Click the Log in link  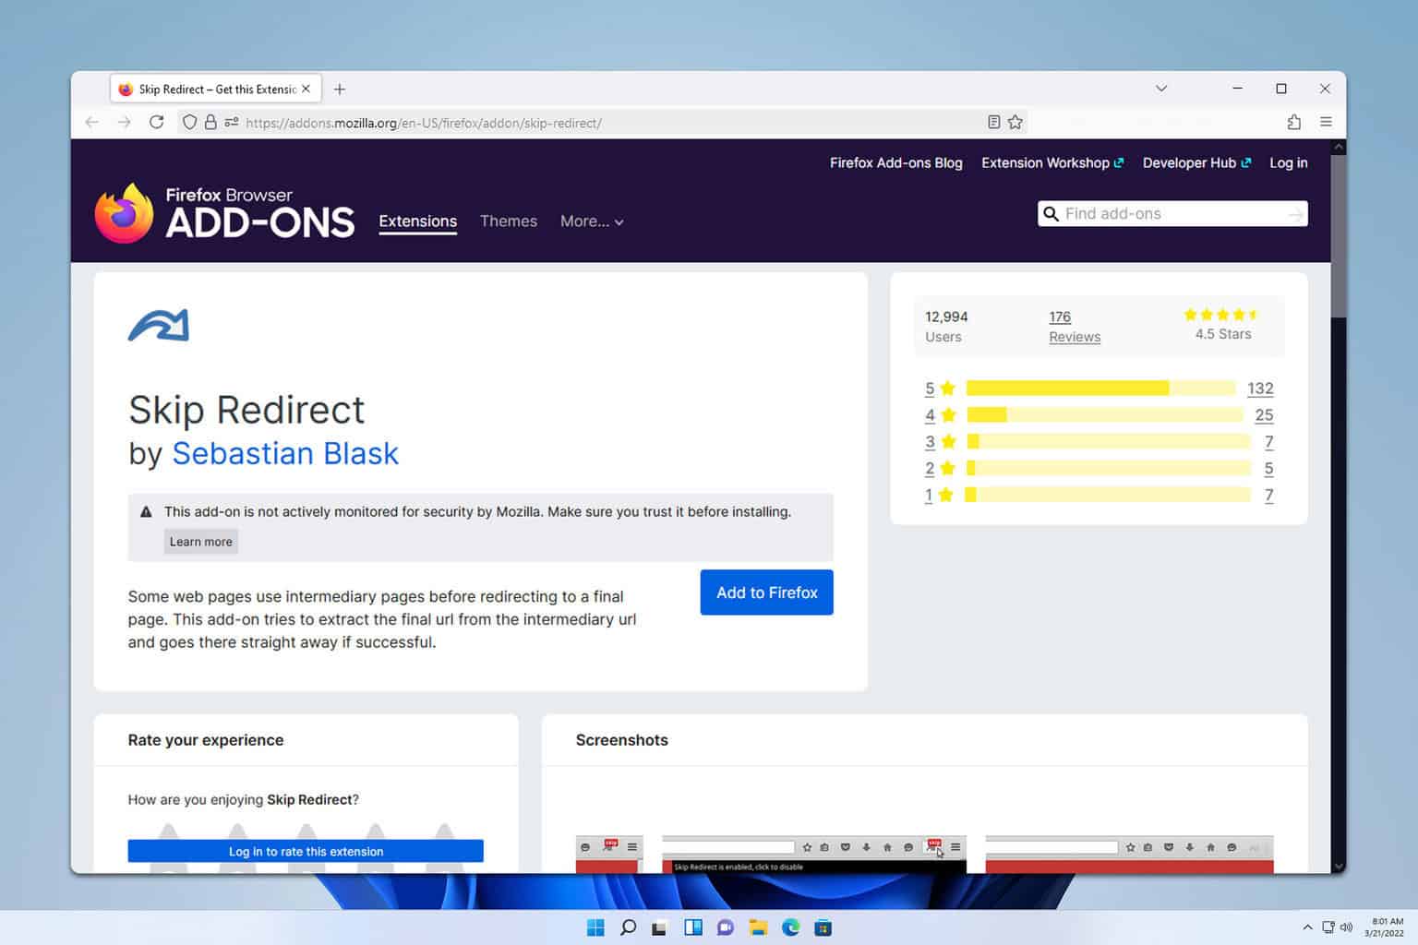point(1288,162)
